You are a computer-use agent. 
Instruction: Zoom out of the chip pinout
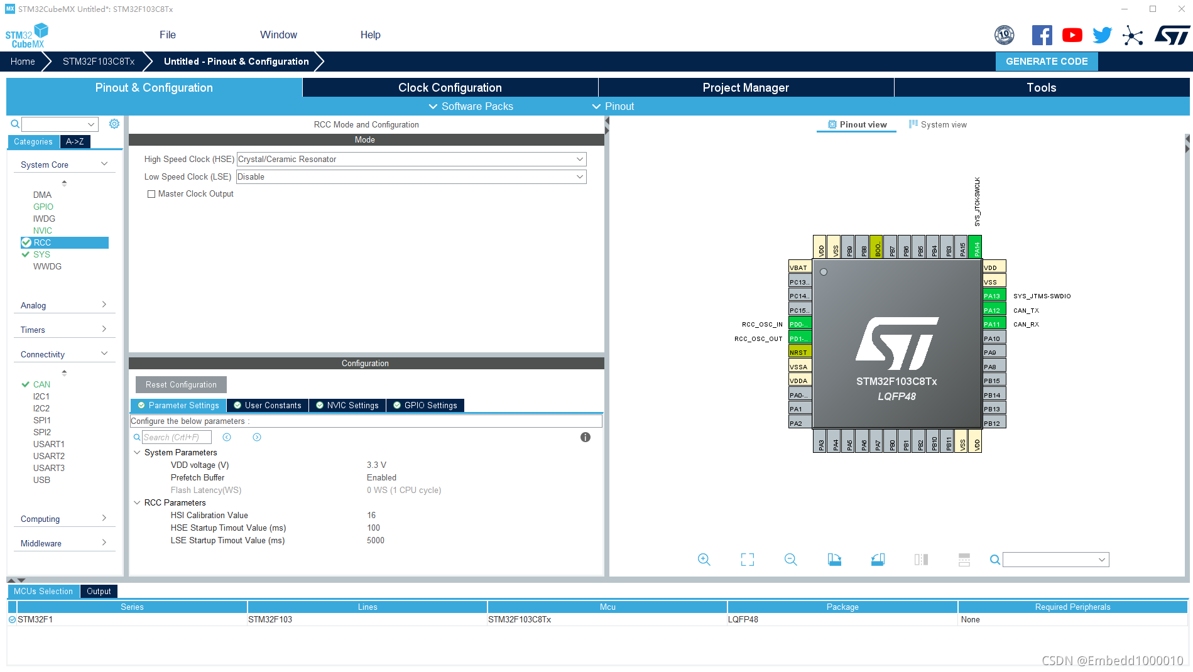pos(791,560)
